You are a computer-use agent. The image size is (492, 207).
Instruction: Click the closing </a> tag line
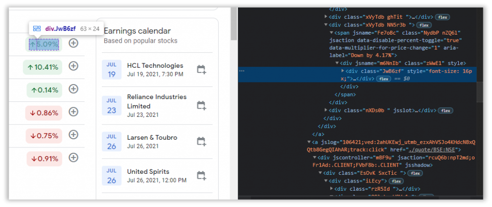pos(318,134)
